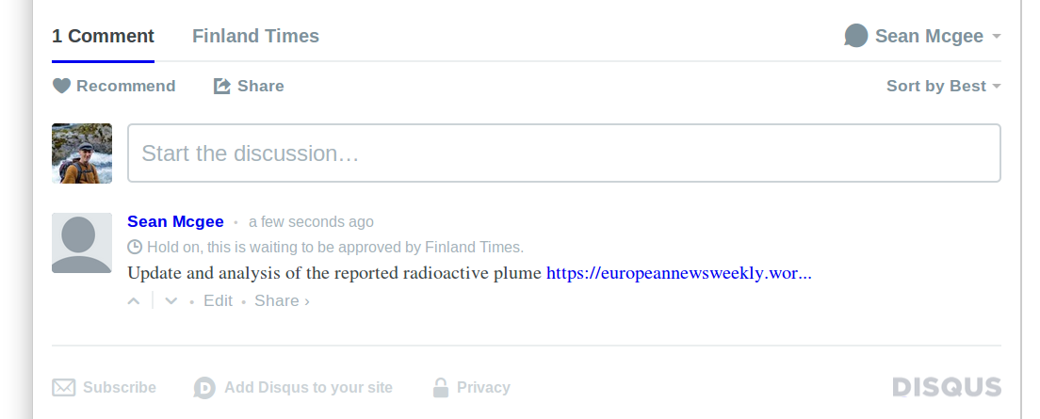Upvote Sean Mcgee's comment
The image size is (1040, 419).
[x=134, y=301]
